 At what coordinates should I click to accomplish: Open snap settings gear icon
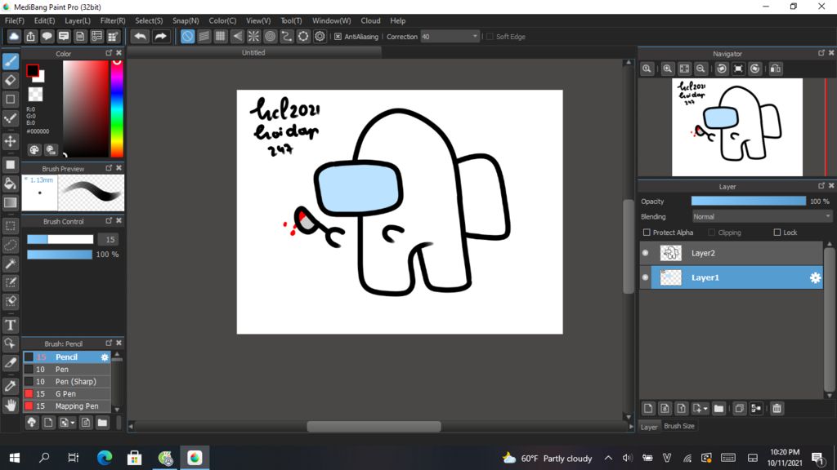point(320,36)
